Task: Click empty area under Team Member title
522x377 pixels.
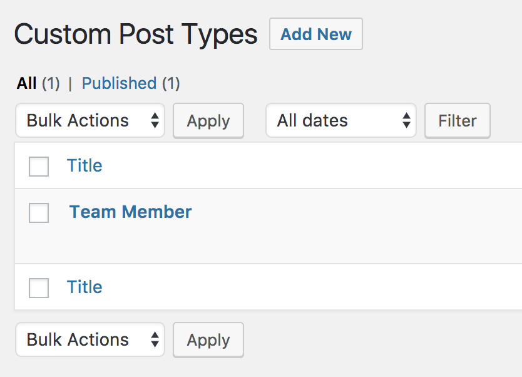Action: tap(267, 243)
